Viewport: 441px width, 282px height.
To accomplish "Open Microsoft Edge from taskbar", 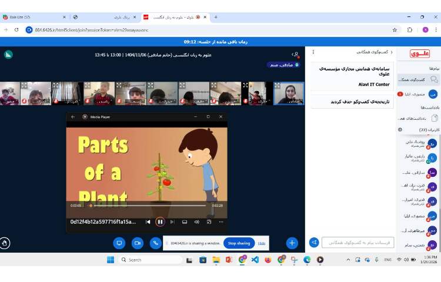I will (x=307, y=260).
